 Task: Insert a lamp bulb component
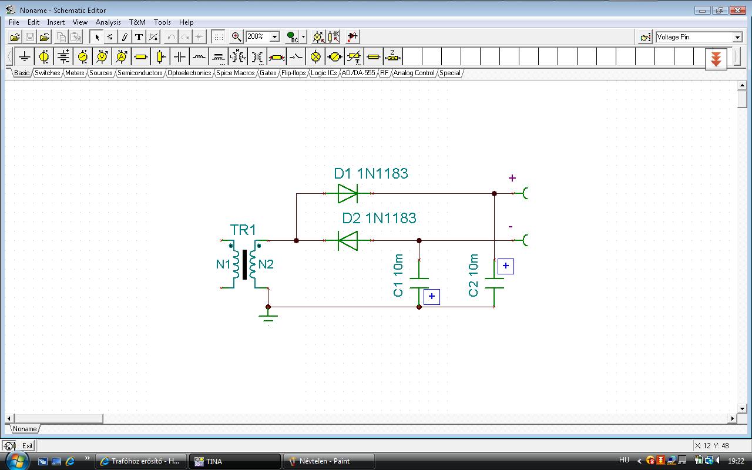pyautogui.click(x=315, y=56)
